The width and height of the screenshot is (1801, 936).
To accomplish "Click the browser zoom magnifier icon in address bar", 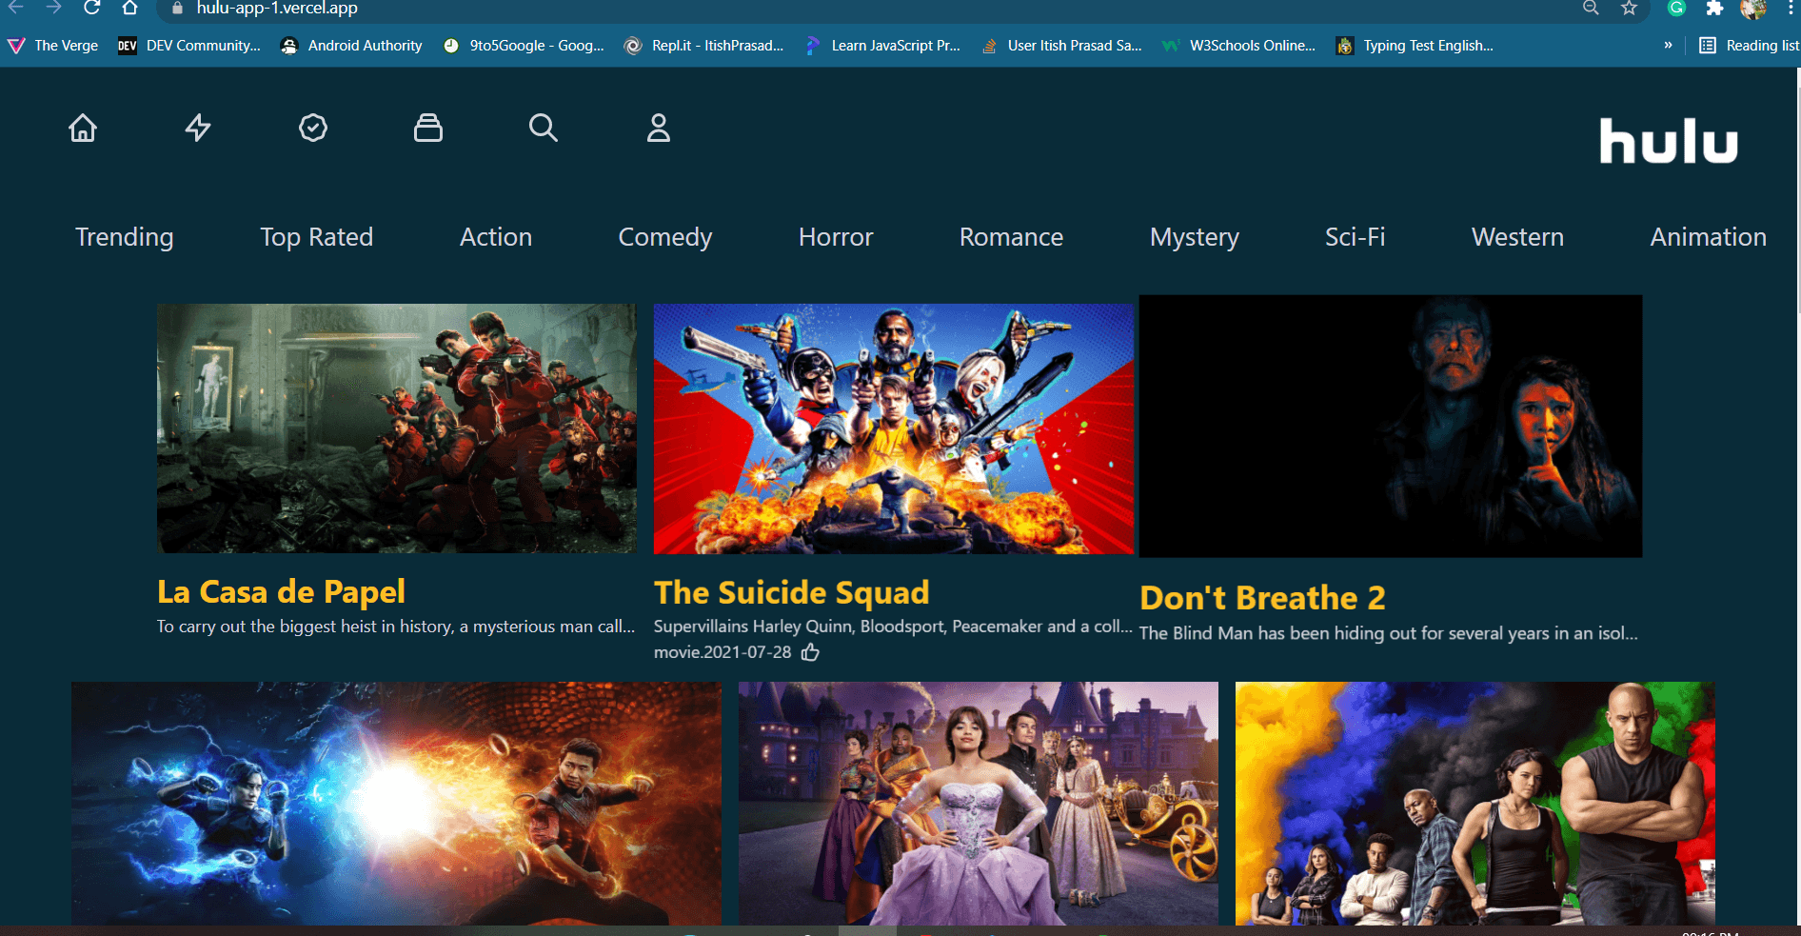I will click(1591, 8).
